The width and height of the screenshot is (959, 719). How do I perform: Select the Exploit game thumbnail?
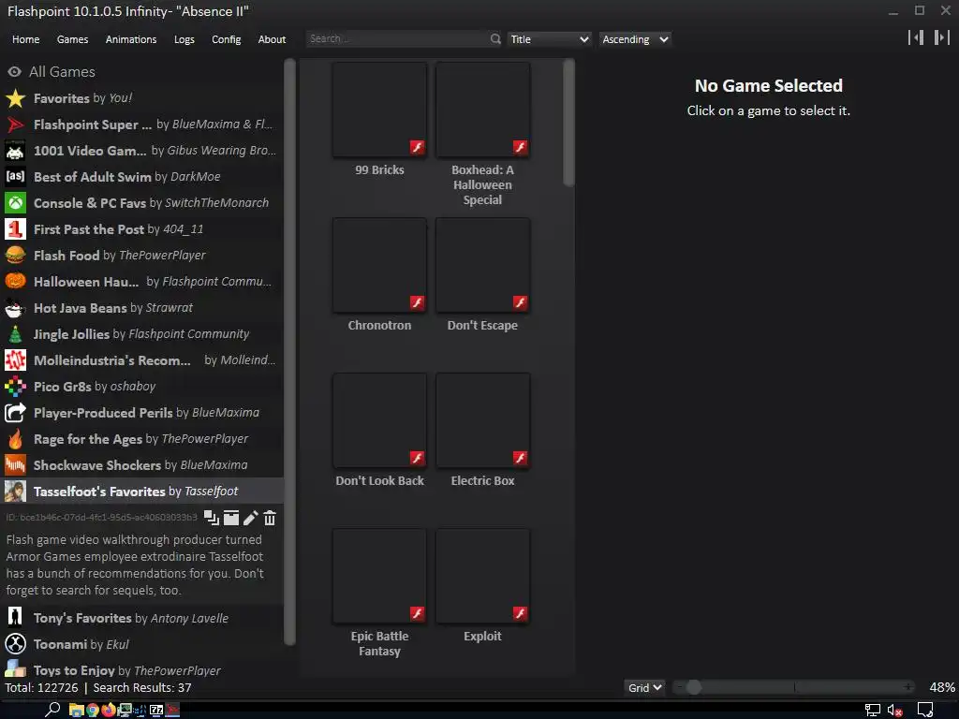pyautogui.click(x=482, y=576)
